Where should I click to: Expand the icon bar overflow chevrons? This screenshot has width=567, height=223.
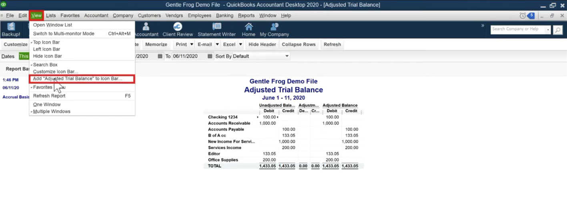[483, 26]
